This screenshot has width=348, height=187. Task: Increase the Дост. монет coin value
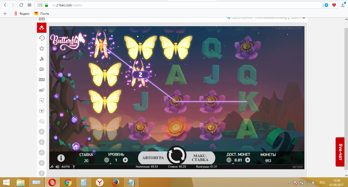(x=247, y=160)
